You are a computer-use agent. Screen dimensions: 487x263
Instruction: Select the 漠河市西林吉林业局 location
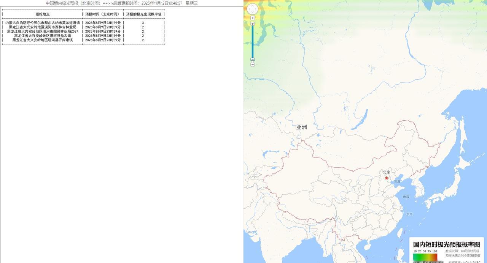(x=43, y=27)
